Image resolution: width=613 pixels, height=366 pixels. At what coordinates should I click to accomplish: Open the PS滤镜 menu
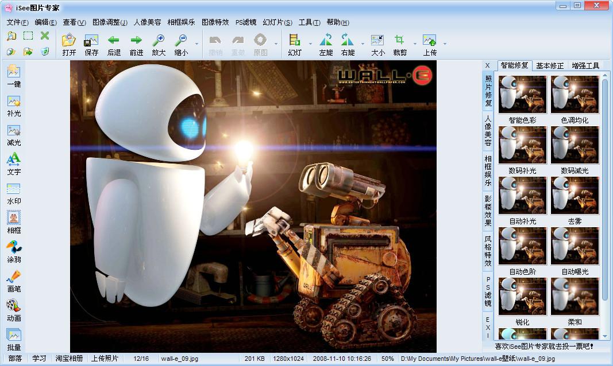pyautogui.click(x=246, y=22)
